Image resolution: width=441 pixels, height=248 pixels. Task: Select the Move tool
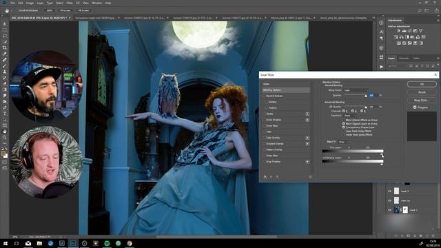tap(5, 24)
